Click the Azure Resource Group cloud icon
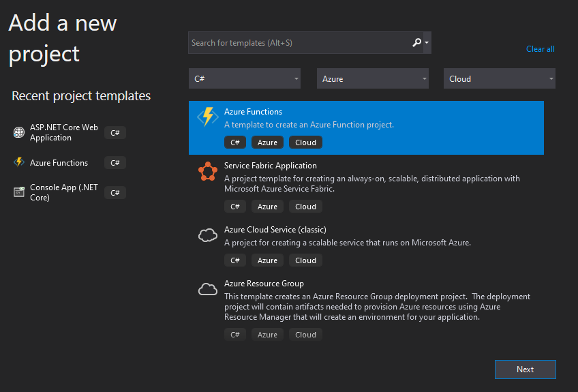Screen dimensions: 578x392 (208, 290)
